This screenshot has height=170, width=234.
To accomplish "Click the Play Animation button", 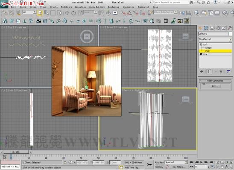I will tap(201, 162).
